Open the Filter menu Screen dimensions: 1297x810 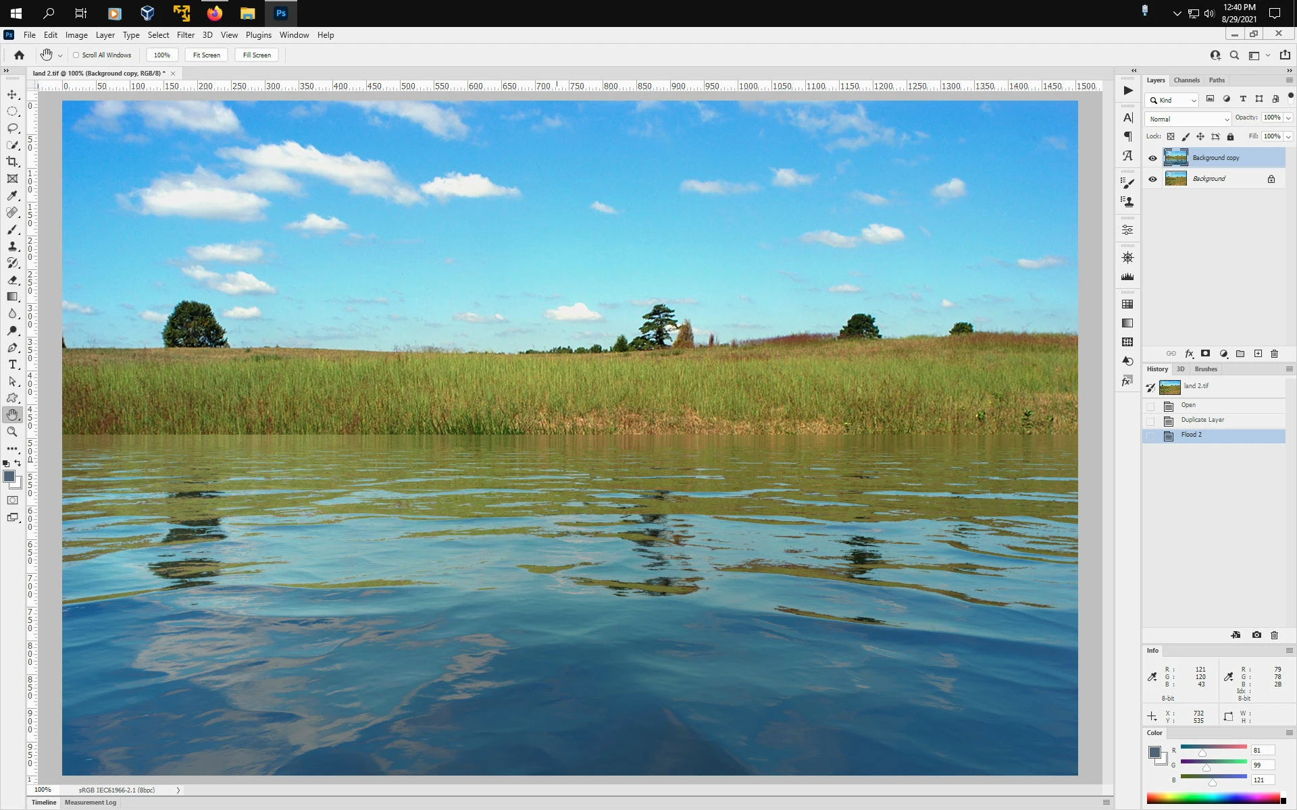tap(185, 35)
